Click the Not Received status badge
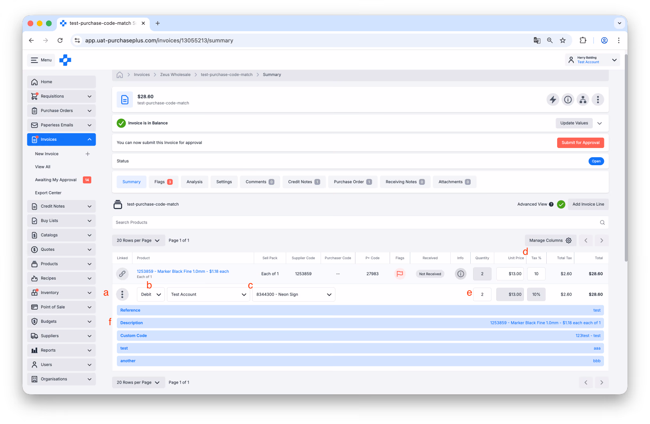 430,274
